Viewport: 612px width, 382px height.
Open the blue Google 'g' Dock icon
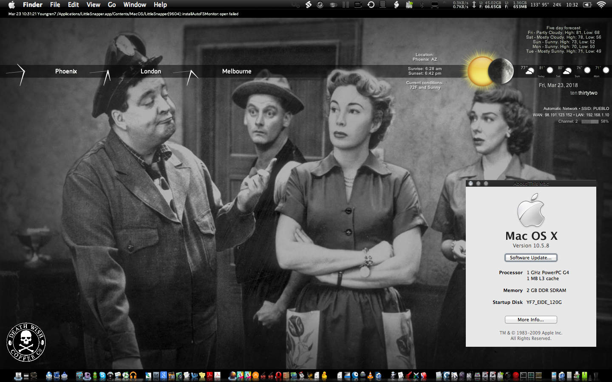click(163, 376)
